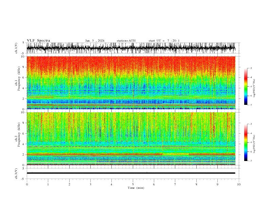Click the ch.1 color bar units label

254,88
